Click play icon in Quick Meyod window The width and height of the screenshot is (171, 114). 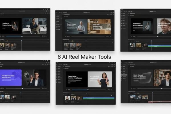(132, 88)
